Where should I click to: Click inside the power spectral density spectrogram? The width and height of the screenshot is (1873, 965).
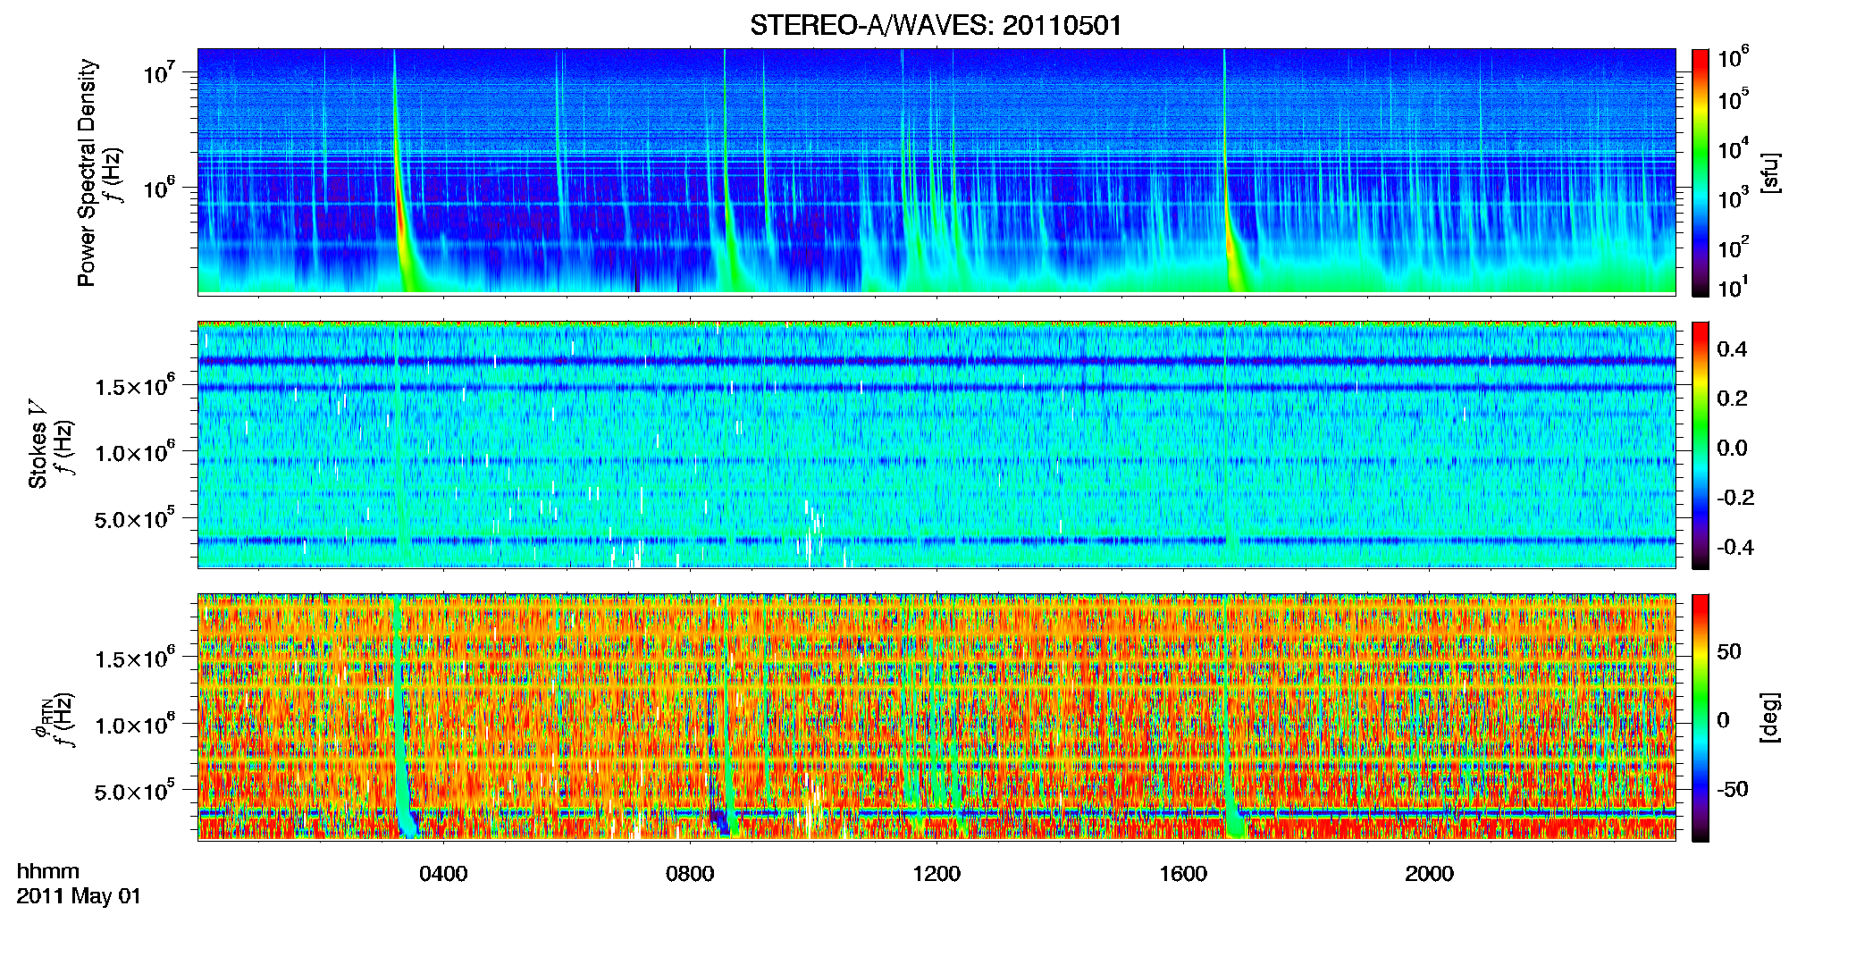click(936, 172)
